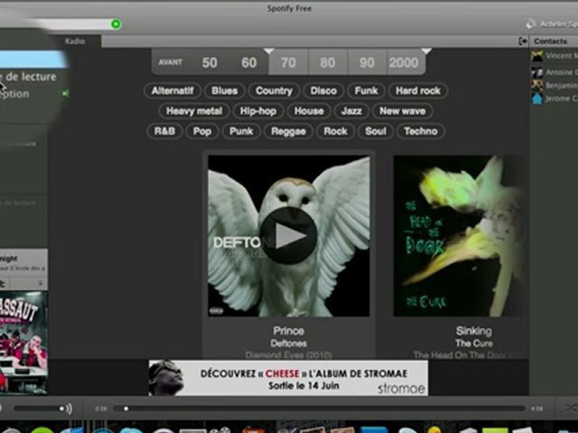Open the Prince song title

pyautogui.click(x=288, y=331)
